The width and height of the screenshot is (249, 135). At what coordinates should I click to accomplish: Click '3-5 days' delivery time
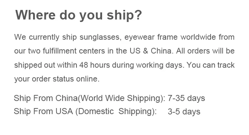[x=184, y=112]
